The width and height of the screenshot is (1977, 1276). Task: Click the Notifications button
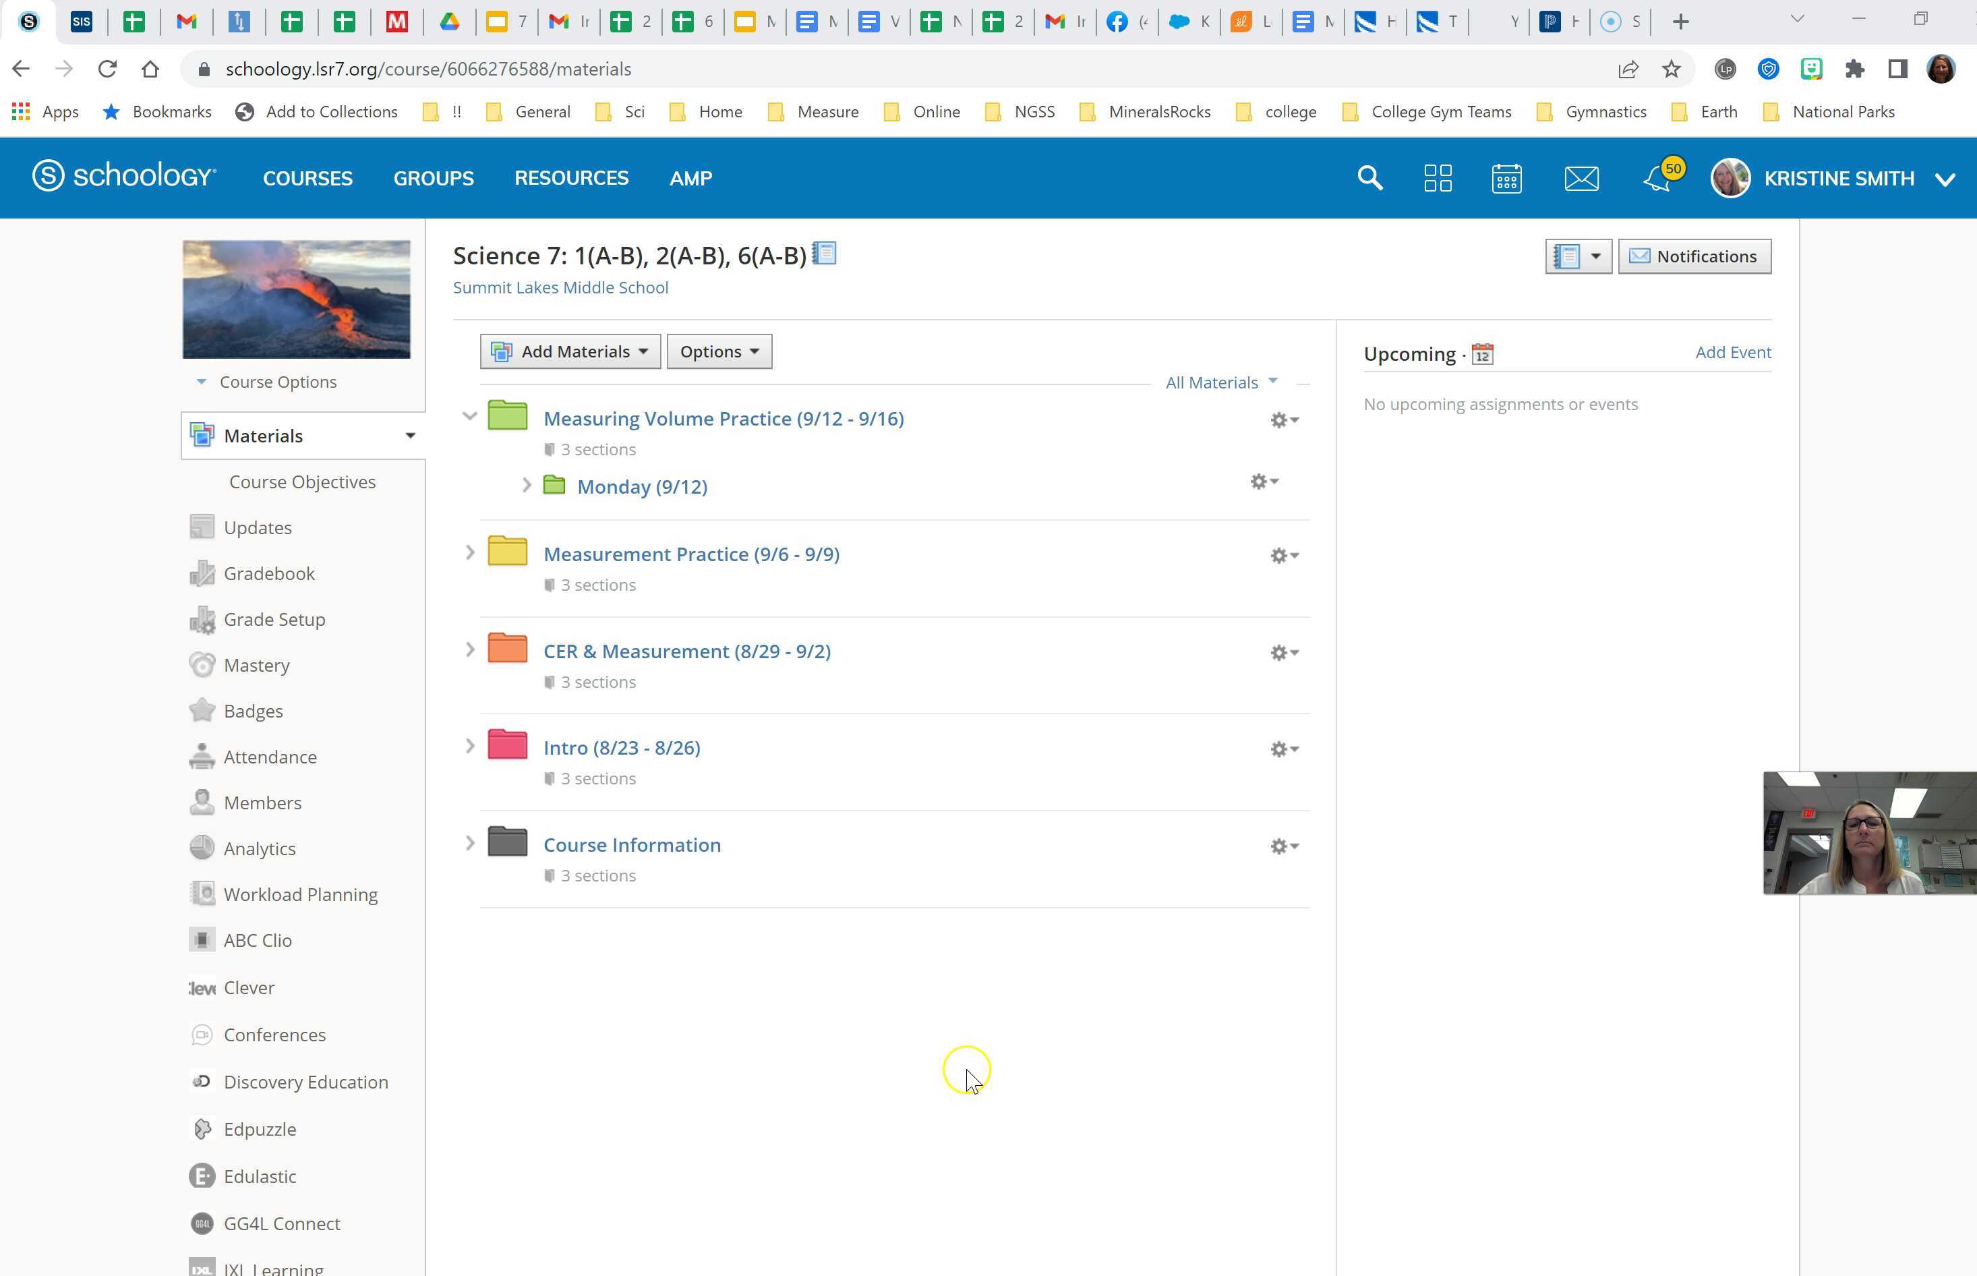pos(1694,256)
